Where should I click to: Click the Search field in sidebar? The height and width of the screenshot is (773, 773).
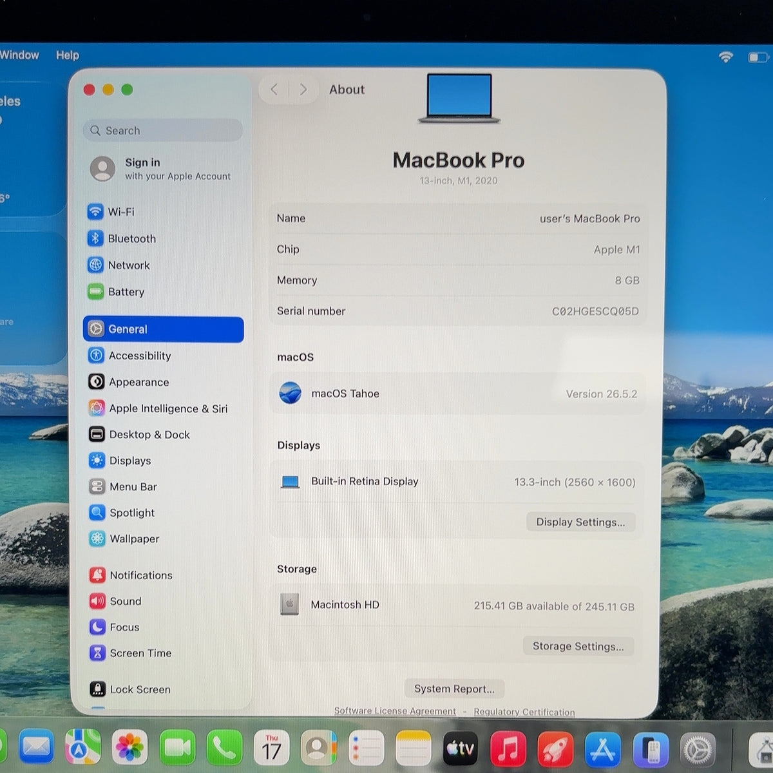pos(163,130)
